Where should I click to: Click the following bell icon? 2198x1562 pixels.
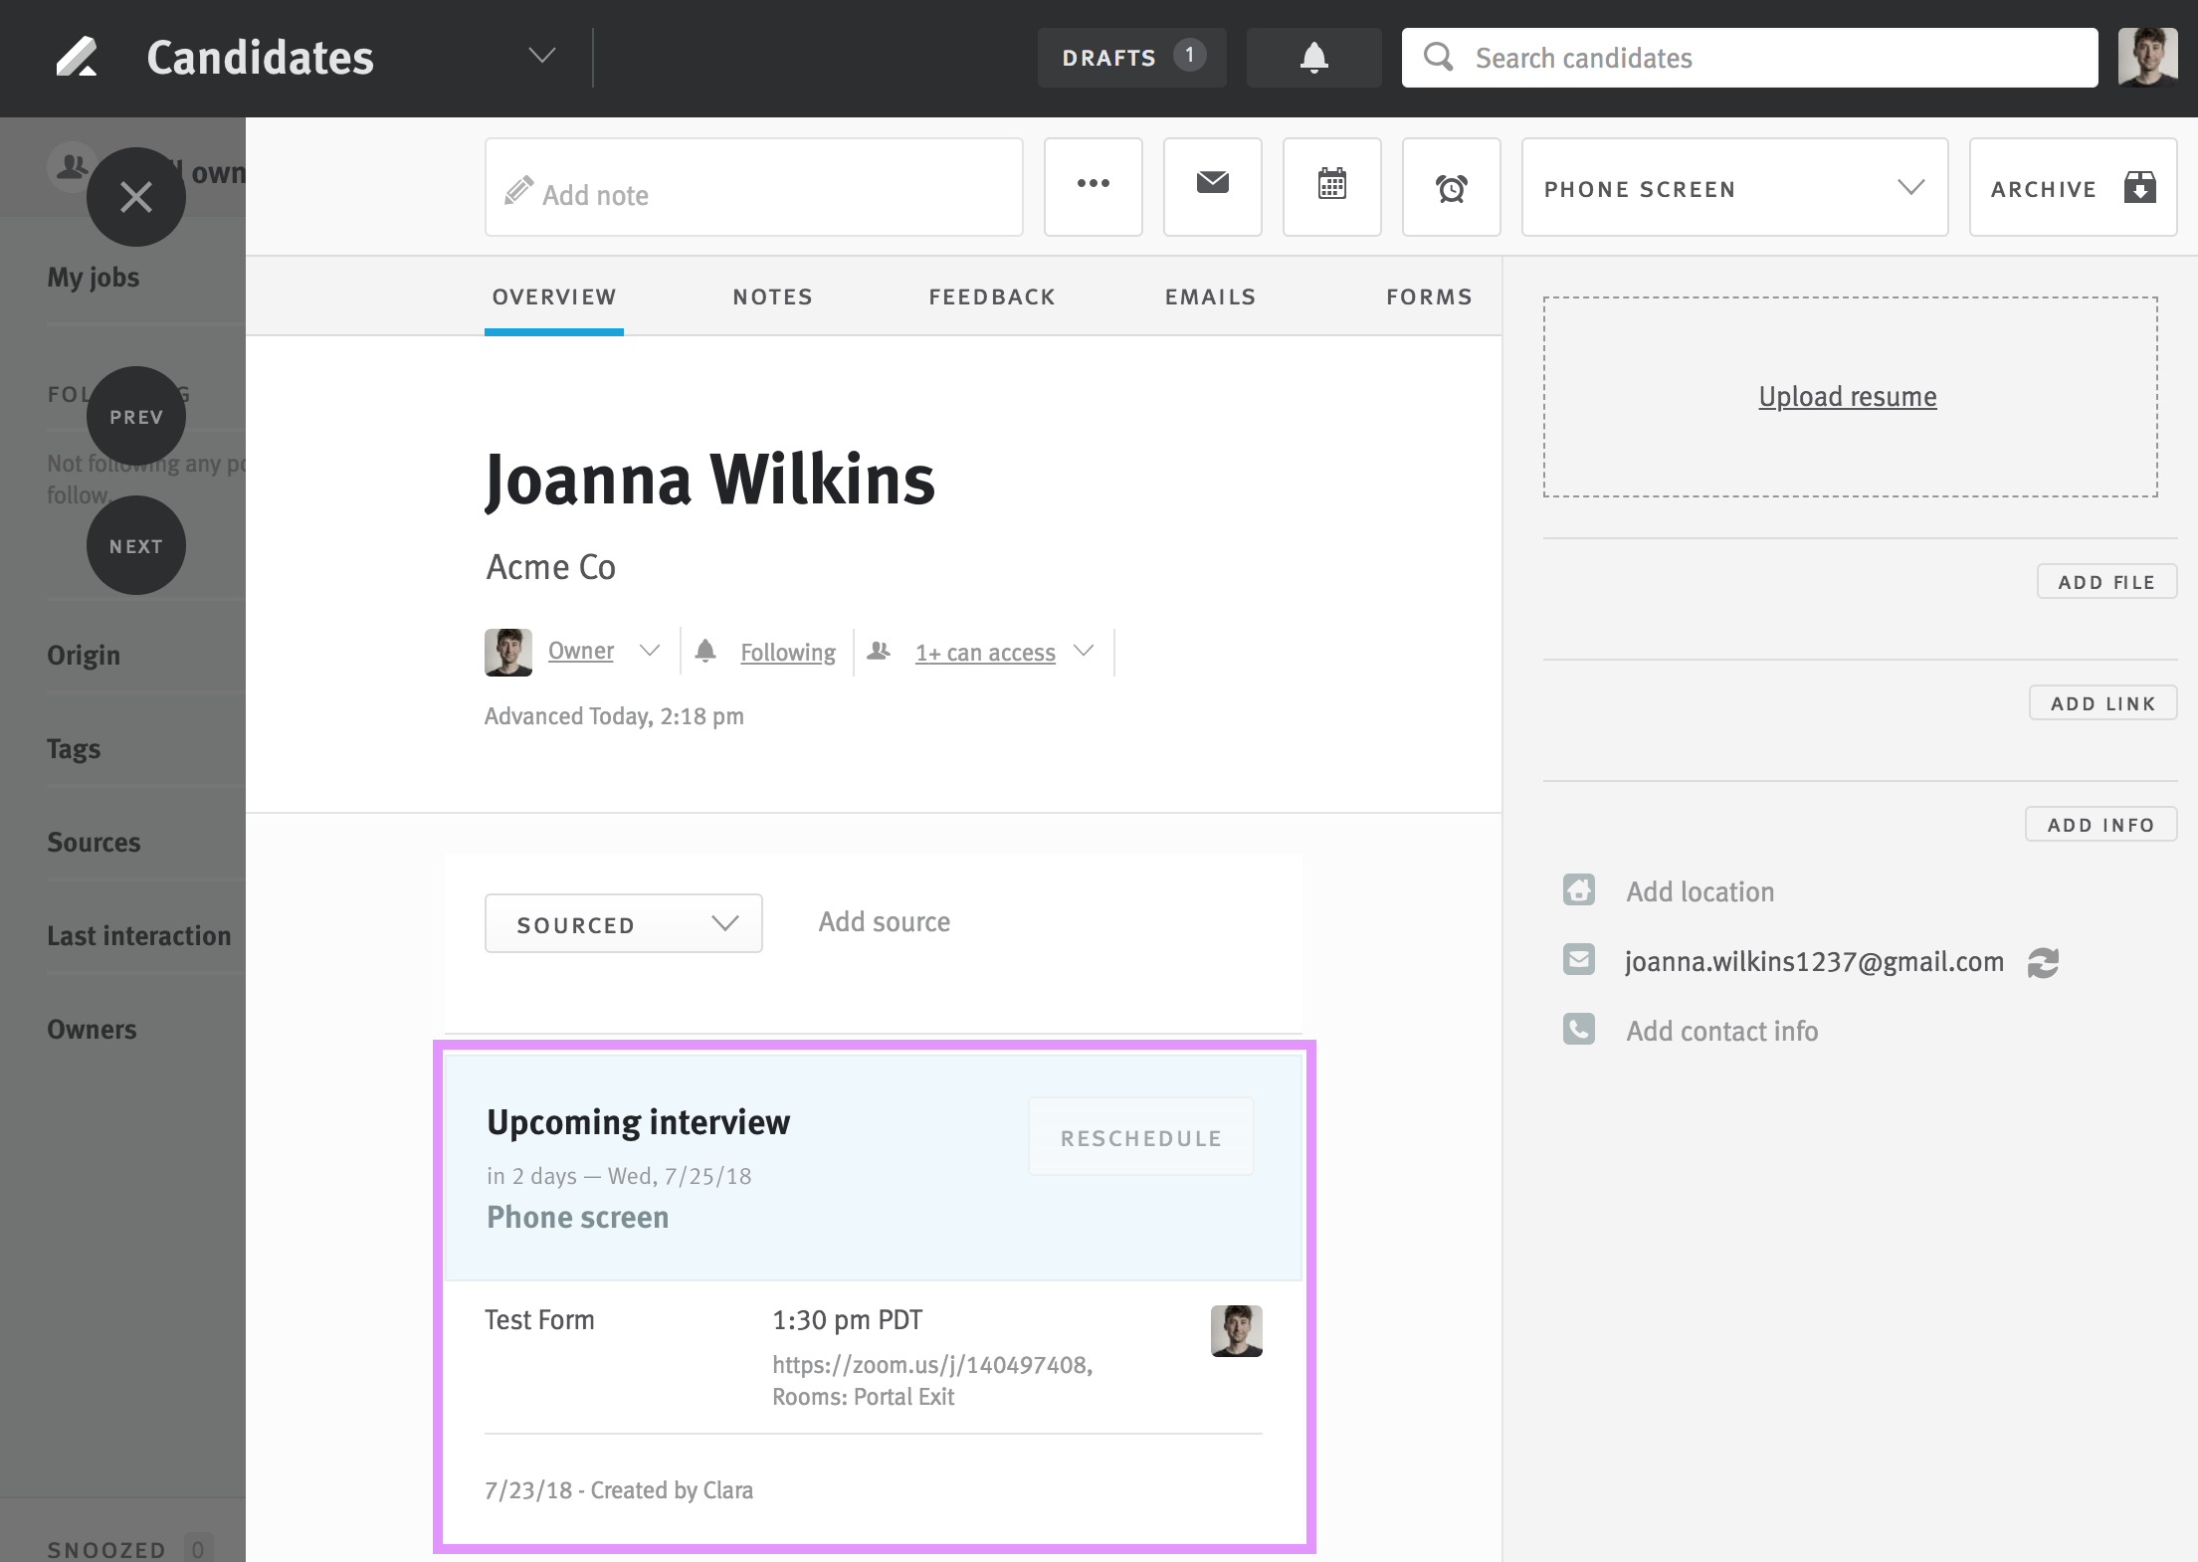705,651
